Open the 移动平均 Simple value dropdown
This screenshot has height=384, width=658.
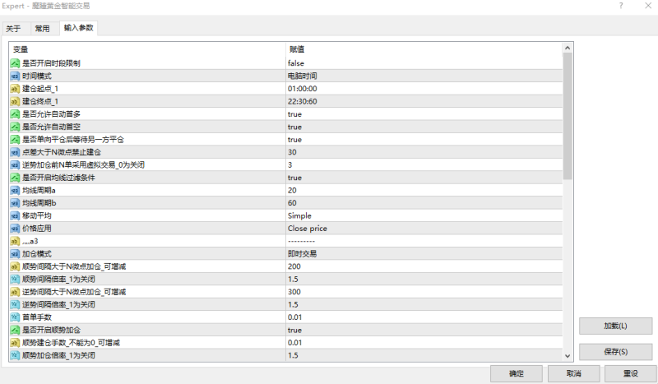point(299,215)
